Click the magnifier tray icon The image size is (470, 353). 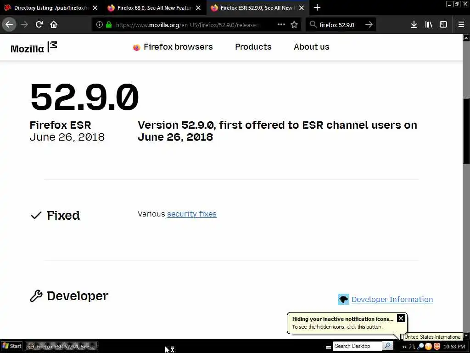pos(420,347)
